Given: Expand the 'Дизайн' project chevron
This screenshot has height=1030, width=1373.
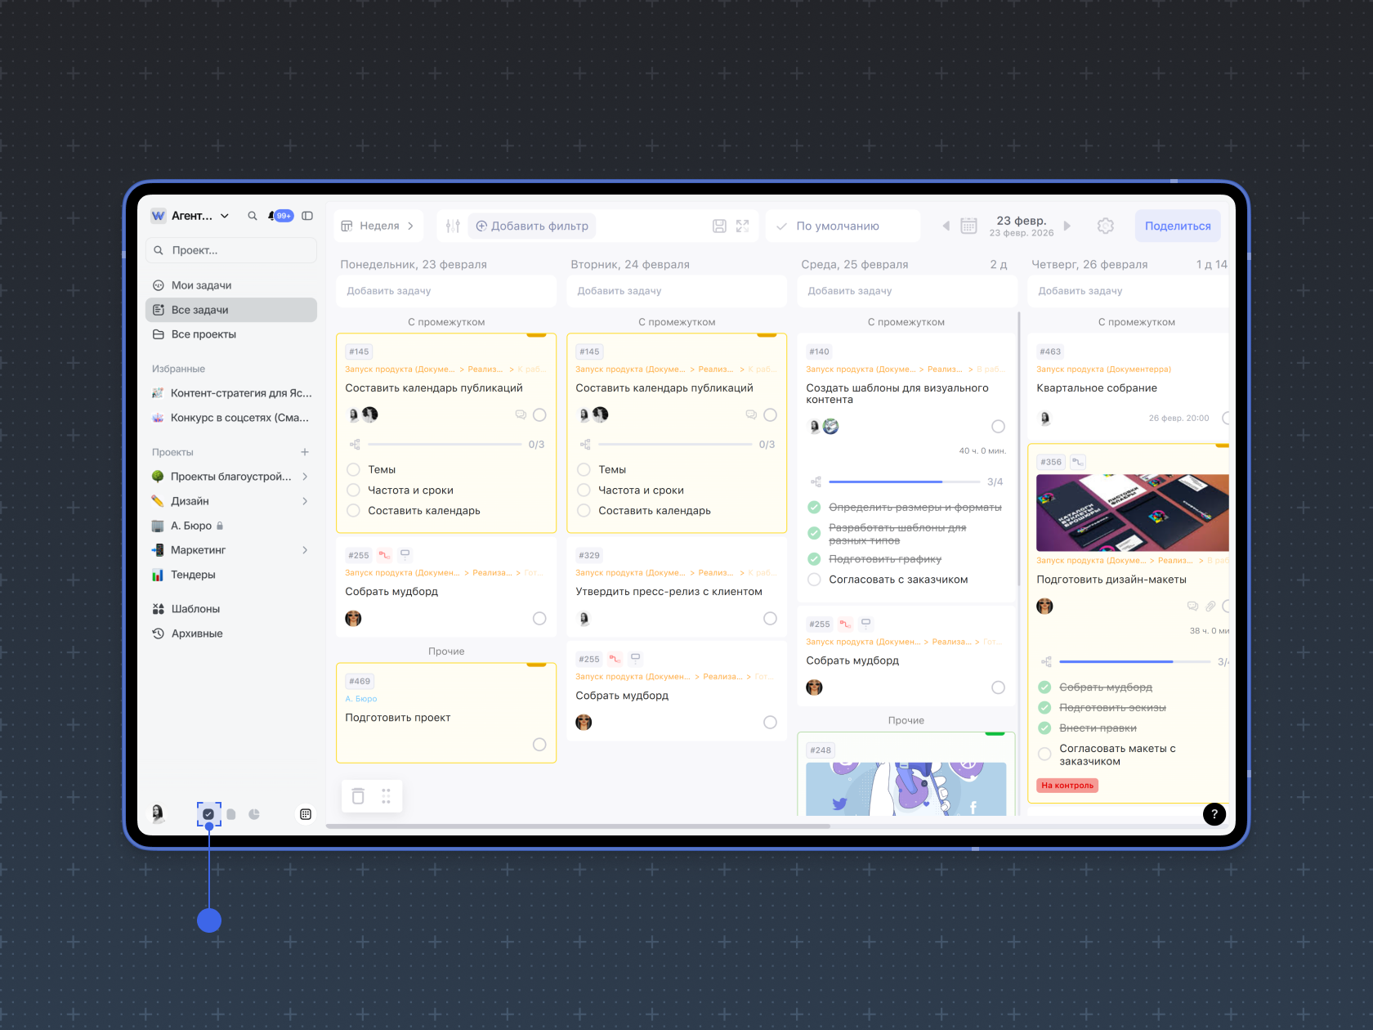Looking at the screenshot, I should pyautogui.click(x=305, y=501).
